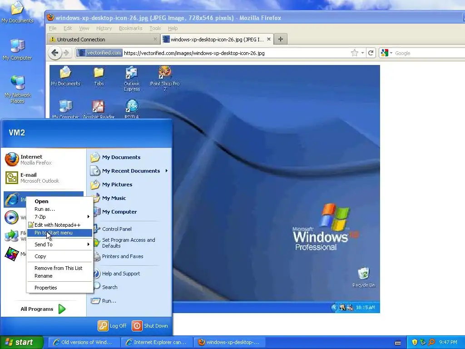Click Log Off button

pos(113,326)
